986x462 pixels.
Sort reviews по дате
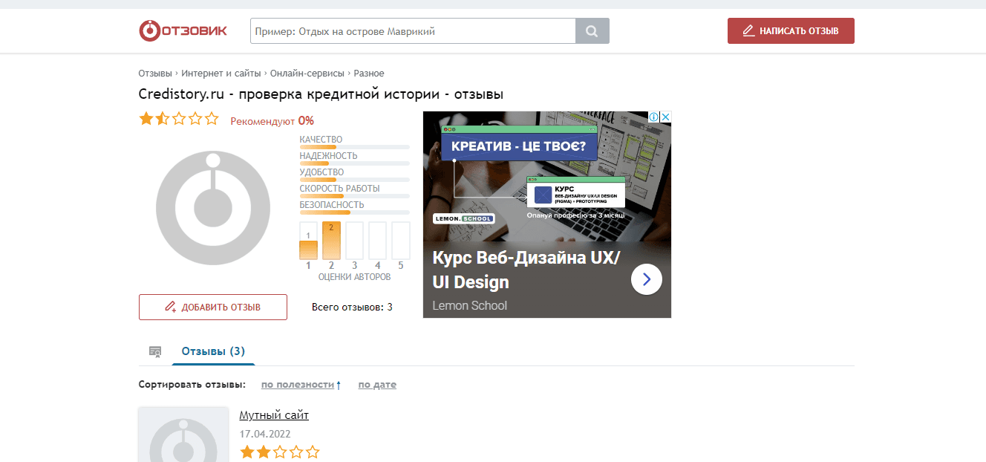click(x=377, y=385)
